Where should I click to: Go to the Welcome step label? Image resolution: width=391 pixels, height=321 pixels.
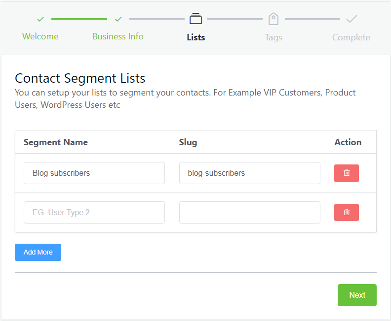(40, 36)
